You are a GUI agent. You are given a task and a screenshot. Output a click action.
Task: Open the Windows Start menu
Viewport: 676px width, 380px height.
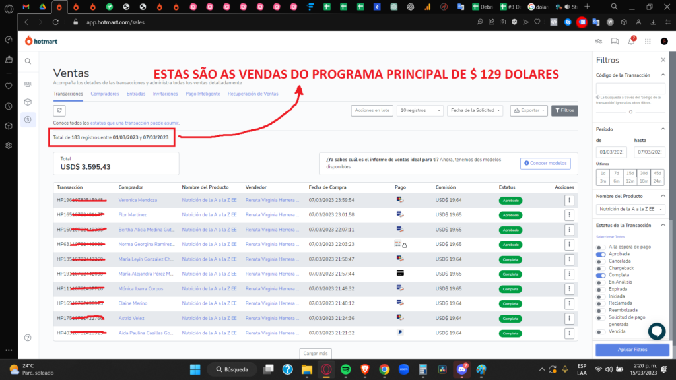pyautogui.click(x=195, y=369)
